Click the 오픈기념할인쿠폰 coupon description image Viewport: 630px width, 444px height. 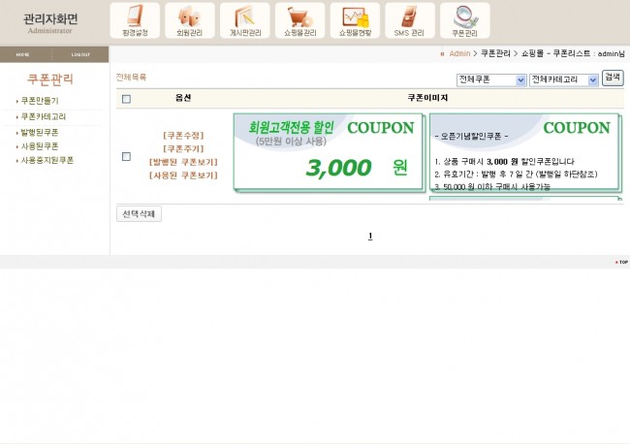(525, 152)
